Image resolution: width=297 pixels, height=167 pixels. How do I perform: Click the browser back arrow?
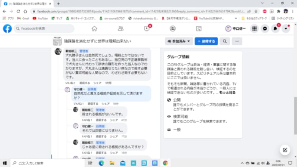pyautogui.click(x=4, y=11)
